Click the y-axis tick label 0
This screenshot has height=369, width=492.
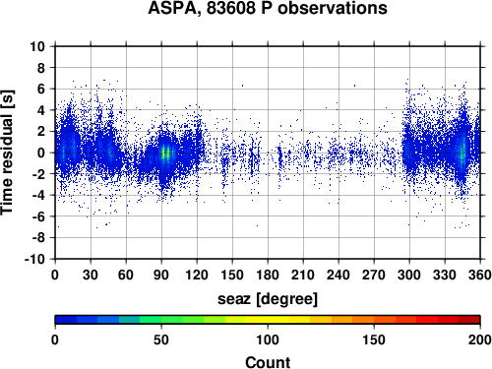(x=41, y=153)
